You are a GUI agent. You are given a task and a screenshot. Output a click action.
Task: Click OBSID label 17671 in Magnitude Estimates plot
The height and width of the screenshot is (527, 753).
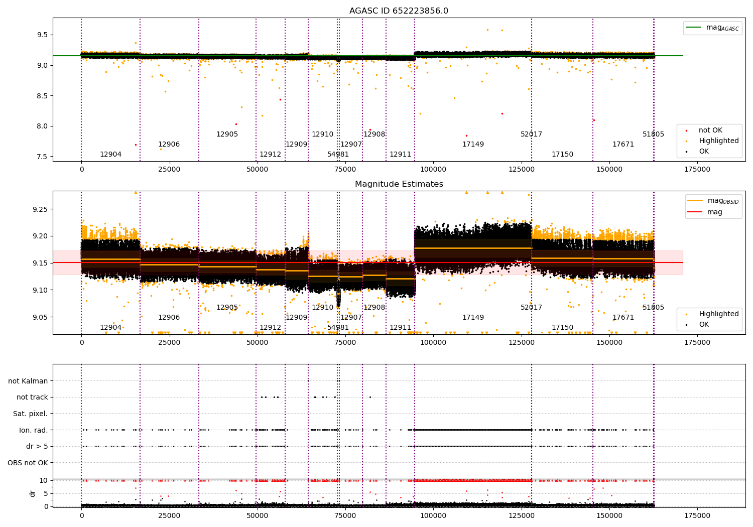point(623,318)
